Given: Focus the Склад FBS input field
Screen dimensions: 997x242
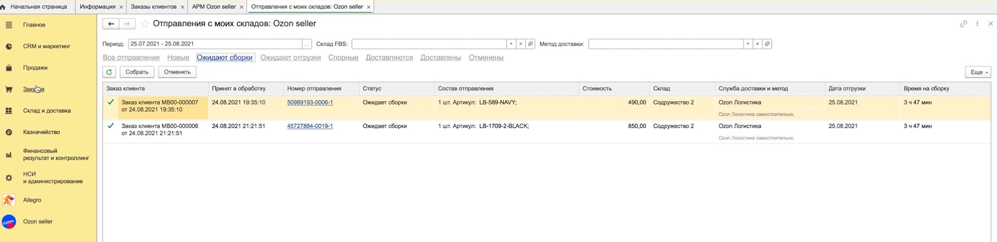Looking at the screenshot, I should [x=429, y=44].
